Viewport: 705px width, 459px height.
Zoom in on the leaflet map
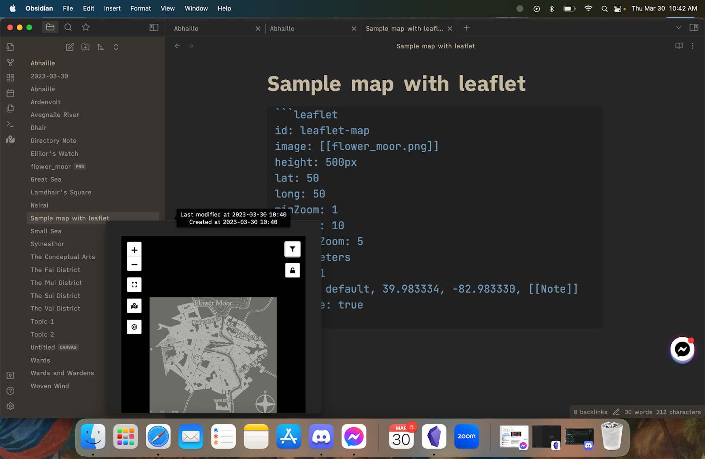coord(134,250)
